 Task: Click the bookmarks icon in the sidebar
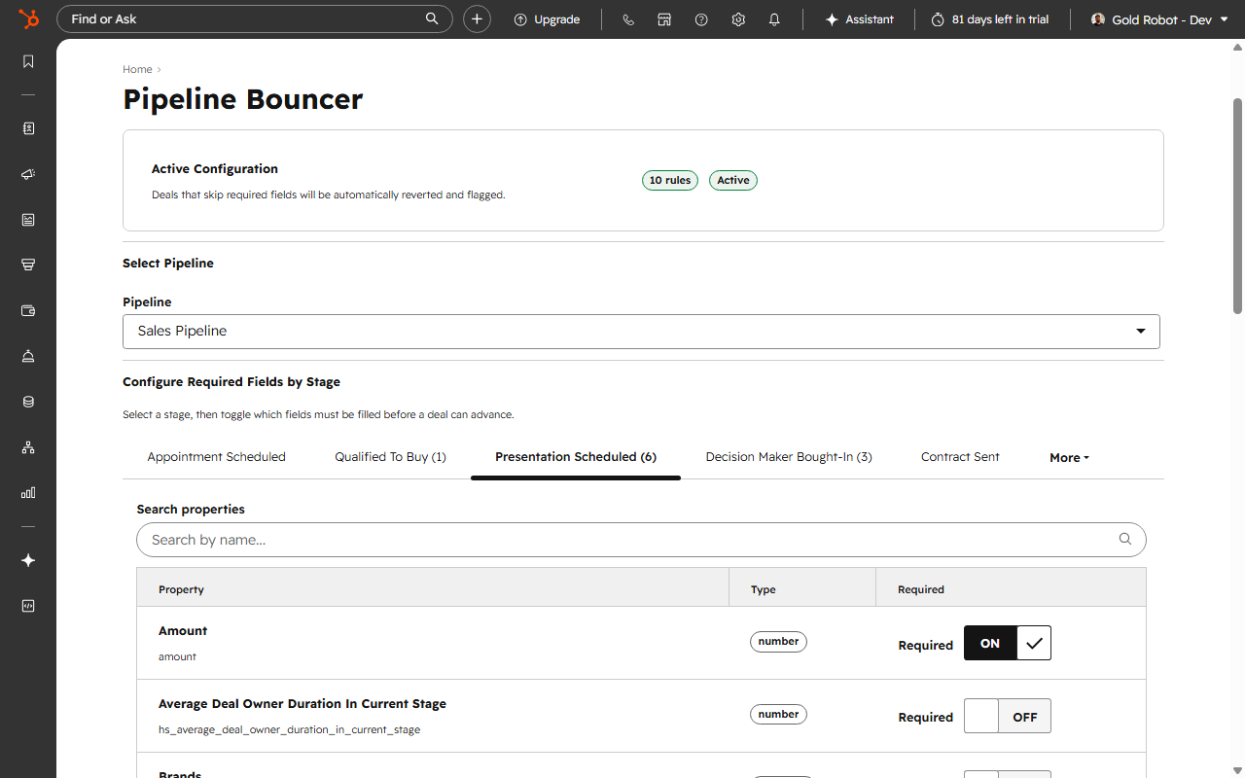click(x=28, y=61)
